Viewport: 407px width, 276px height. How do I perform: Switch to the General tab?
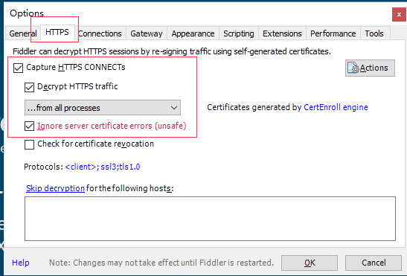tap(23, 33)
